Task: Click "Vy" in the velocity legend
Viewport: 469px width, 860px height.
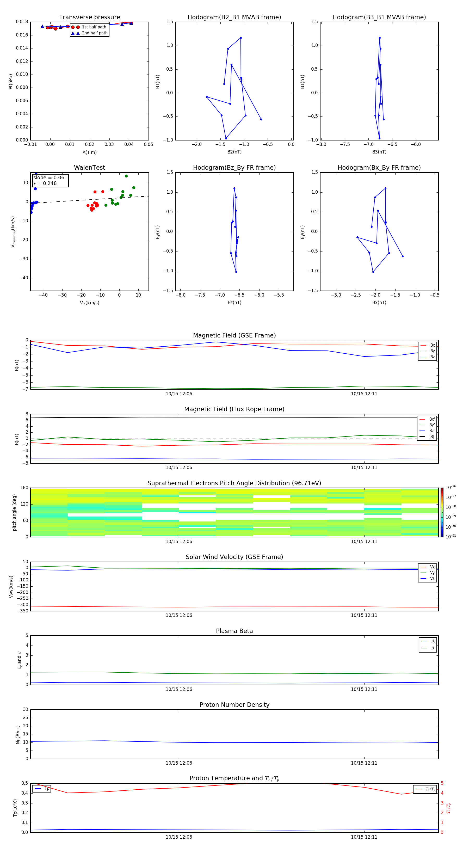Action: click(432, 573)
